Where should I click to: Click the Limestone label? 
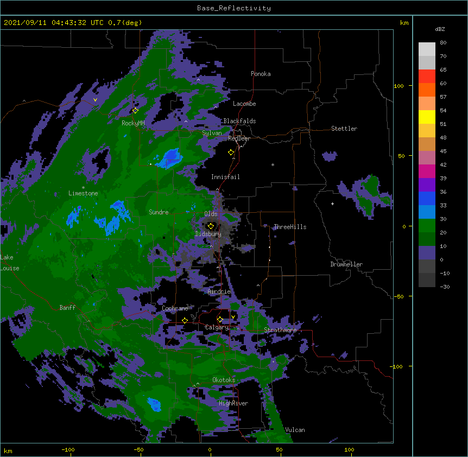(x=83, y=193)
